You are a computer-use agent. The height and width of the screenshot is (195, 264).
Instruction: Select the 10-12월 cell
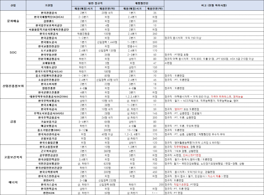[132, 130]
